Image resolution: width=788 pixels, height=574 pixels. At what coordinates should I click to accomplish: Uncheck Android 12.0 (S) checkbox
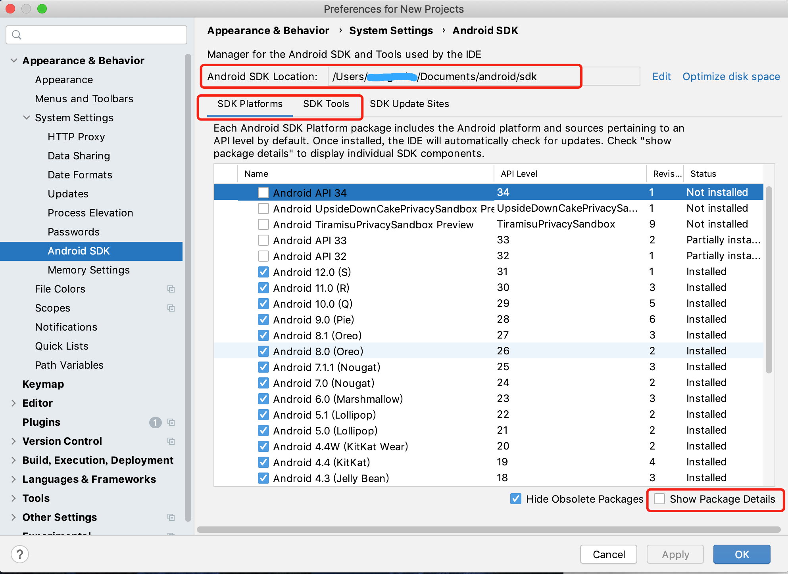263,272
